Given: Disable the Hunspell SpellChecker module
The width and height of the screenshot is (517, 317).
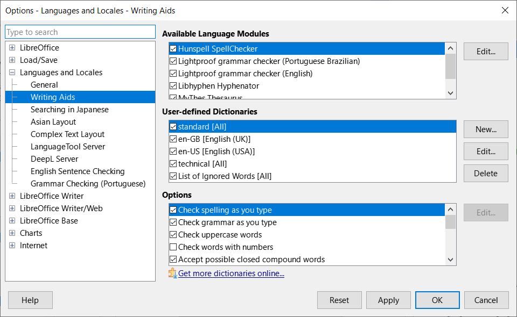Looking at the screenshot, I should click(173, 48).
